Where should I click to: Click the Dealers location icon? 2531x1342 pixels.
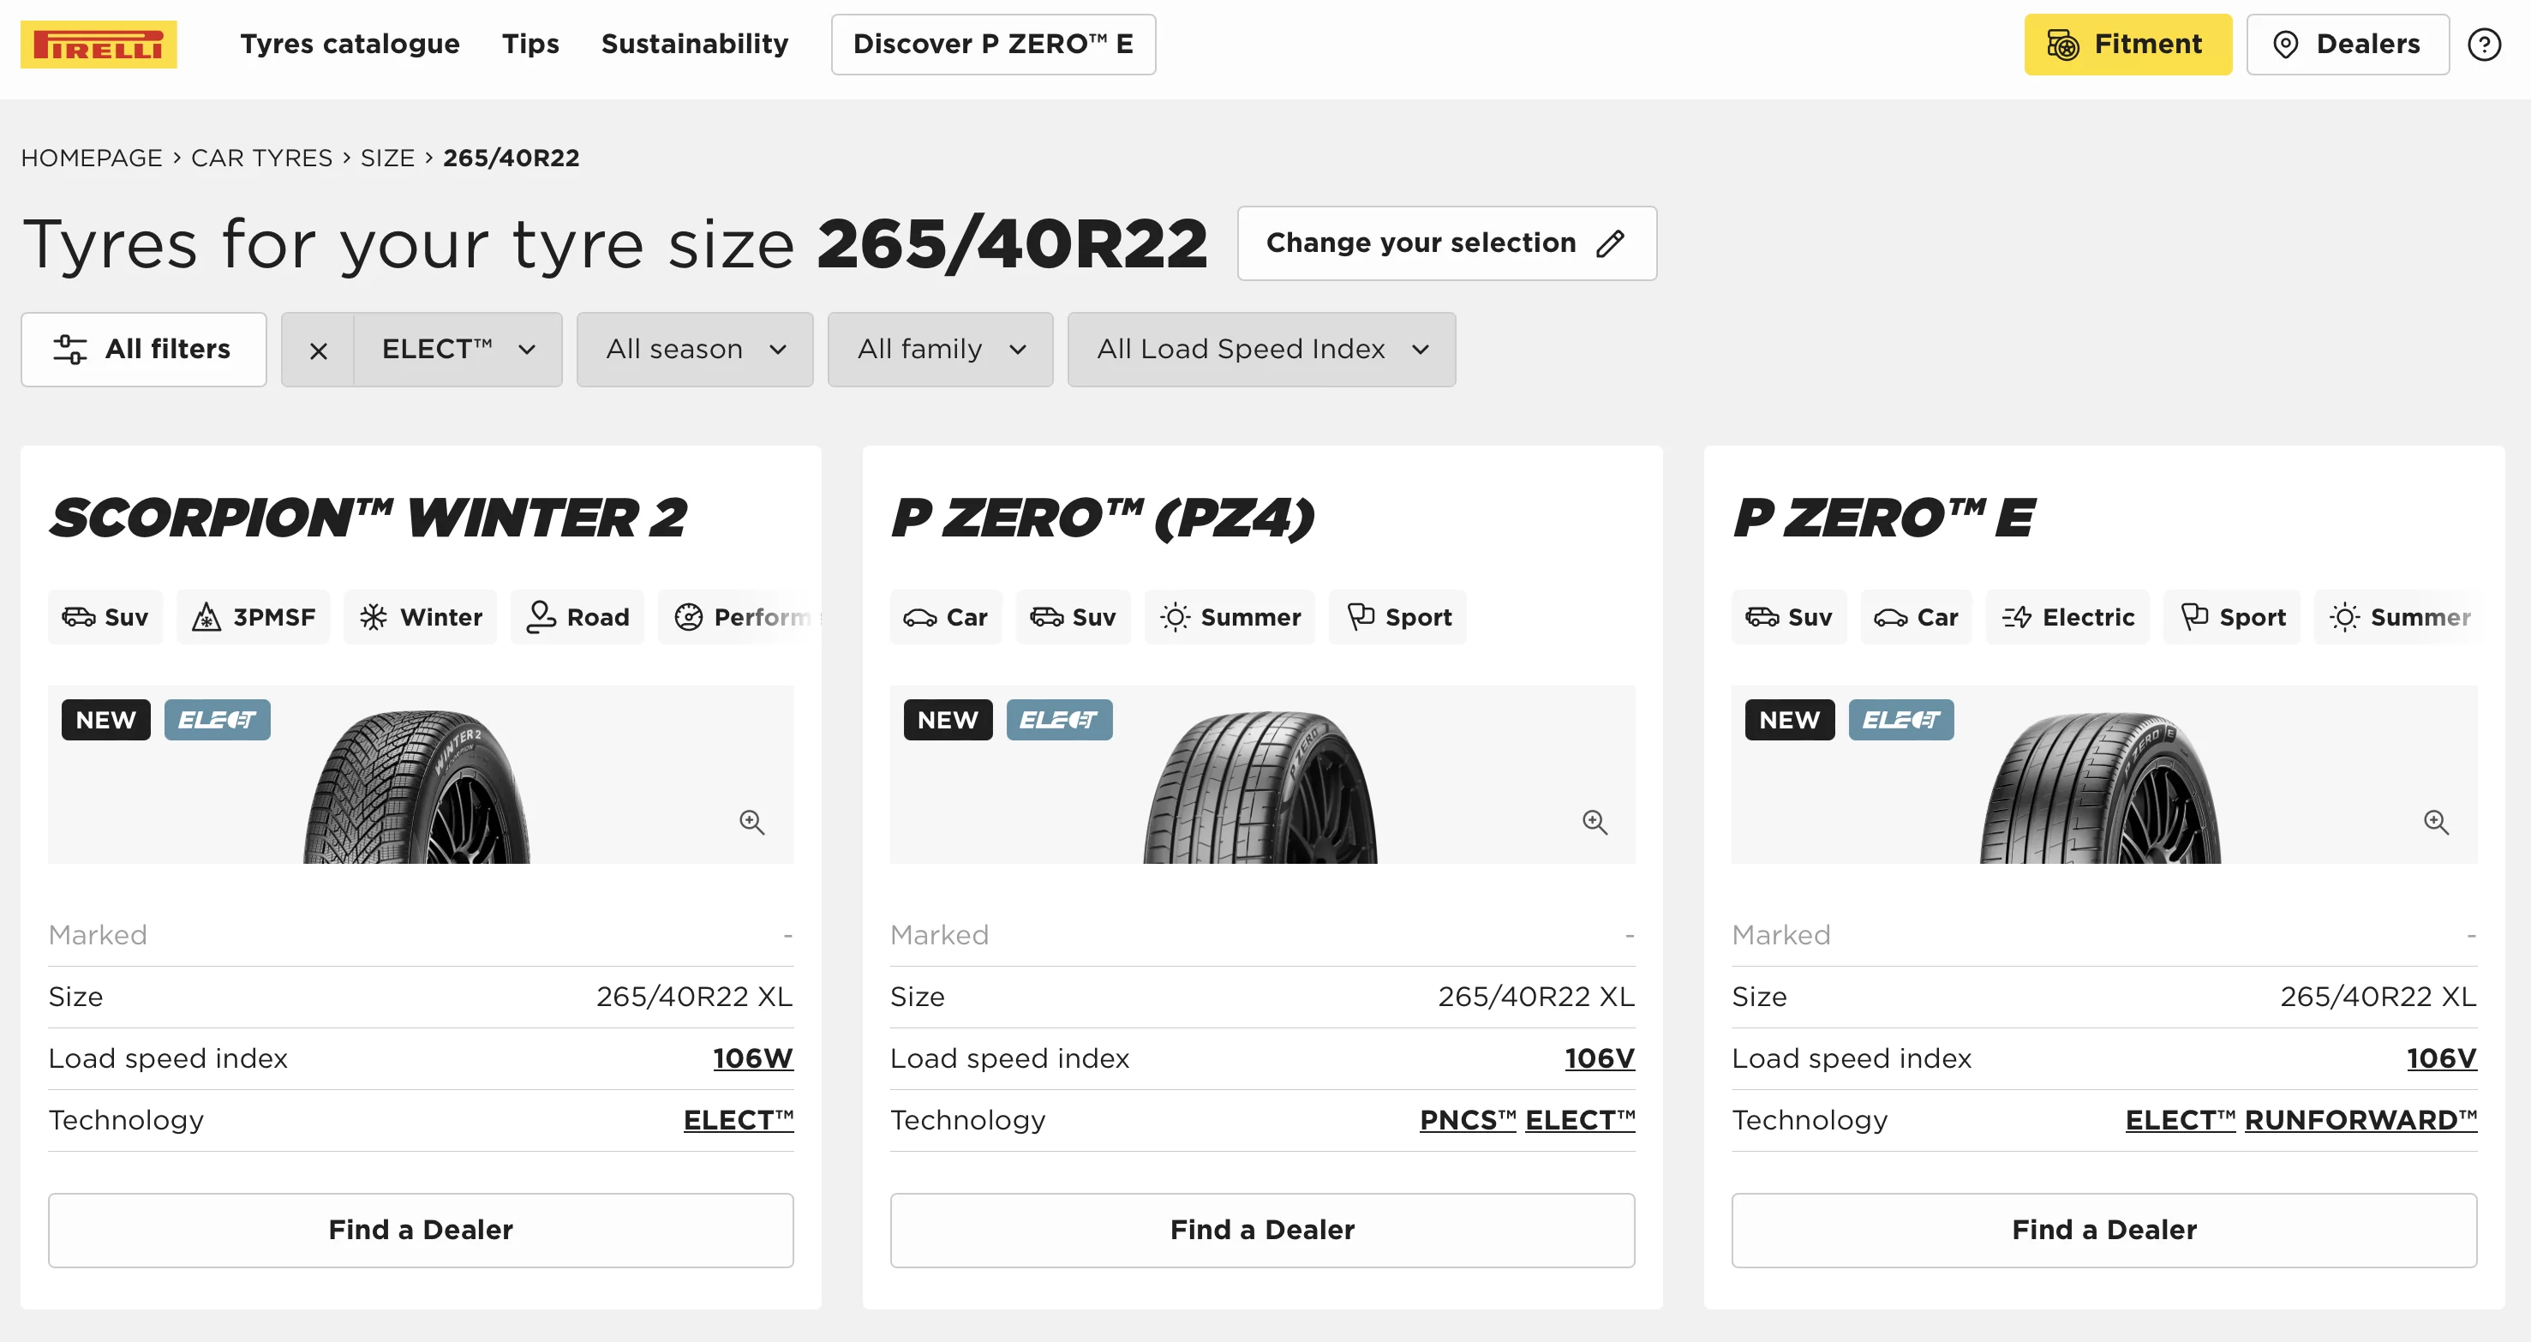[x=2285, y=45]
